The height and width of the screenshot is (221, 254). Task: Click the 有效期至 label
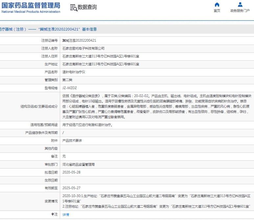[x=51, y=188]
